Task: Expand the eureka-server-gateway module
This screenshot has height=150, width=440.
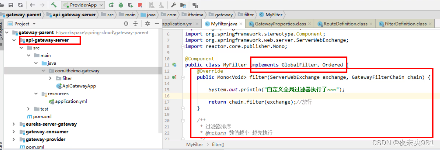Action: point(14,124)
